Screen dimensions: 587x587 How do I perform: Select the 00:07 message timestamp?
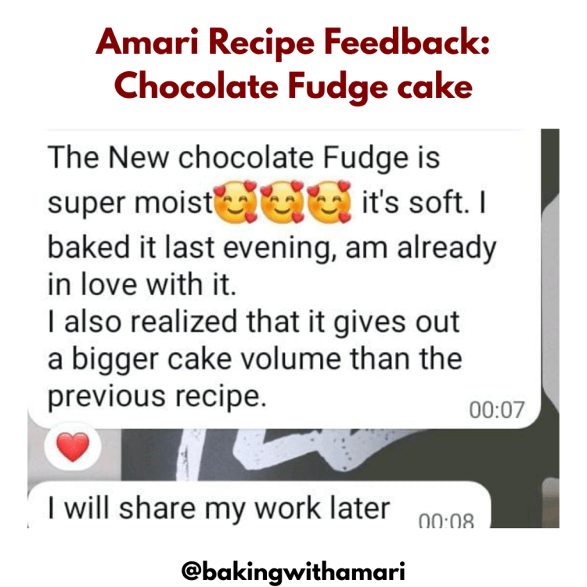[x=496, y=410]
